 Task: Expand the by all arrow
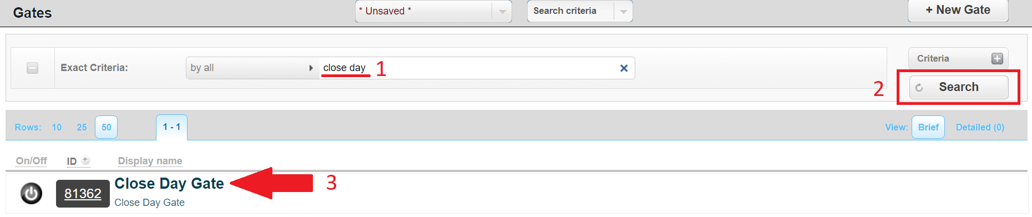point(311,68)
